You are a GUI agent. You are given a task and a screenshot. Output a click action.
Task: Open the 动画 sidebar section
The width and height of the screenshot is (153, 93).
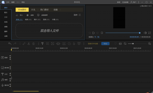tap(6, 36)
